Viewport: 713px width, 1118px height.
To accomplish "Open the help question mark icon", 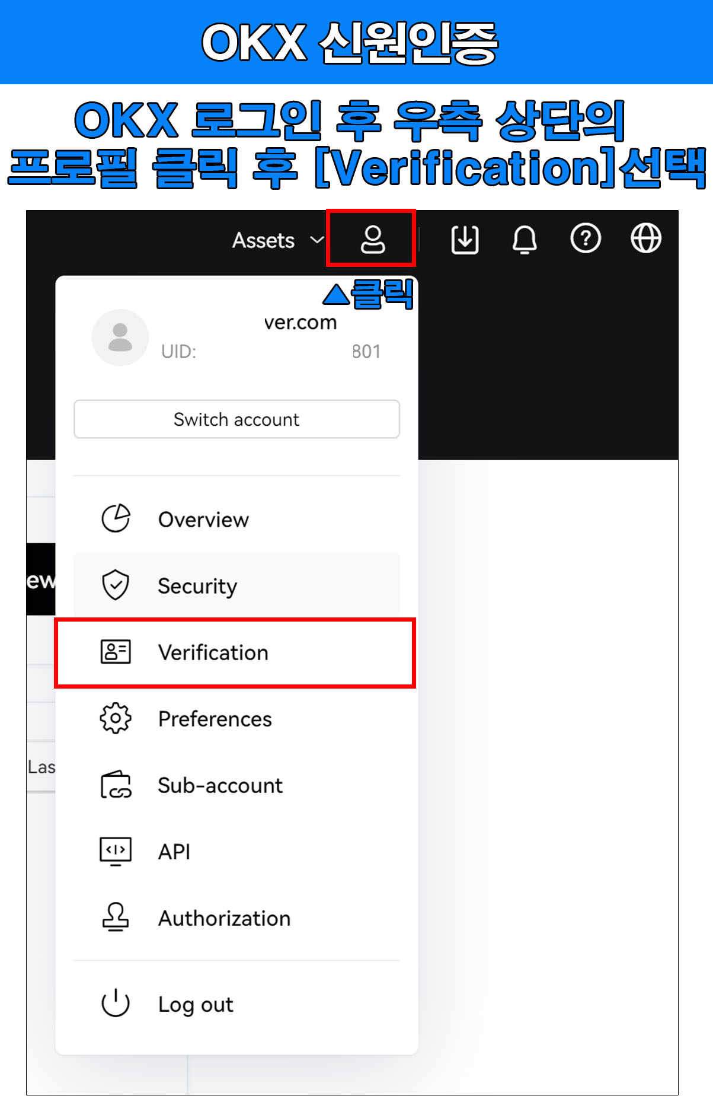I will (586, 239).
